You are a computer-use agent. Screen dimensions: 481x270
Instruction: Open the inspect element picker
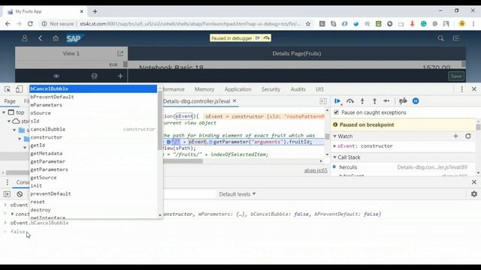[8, 89]
